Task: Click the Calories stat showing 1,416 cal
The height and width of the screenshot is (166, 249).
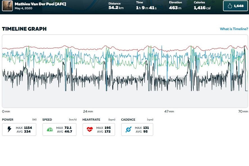Action: tap(202, 6)
